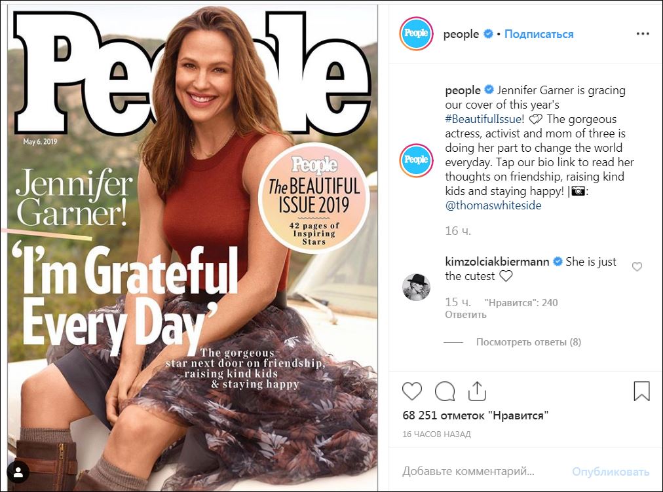Open the kimzolciakbiermann username link
This screenshot has width=663, height=492.
point(498,262)
